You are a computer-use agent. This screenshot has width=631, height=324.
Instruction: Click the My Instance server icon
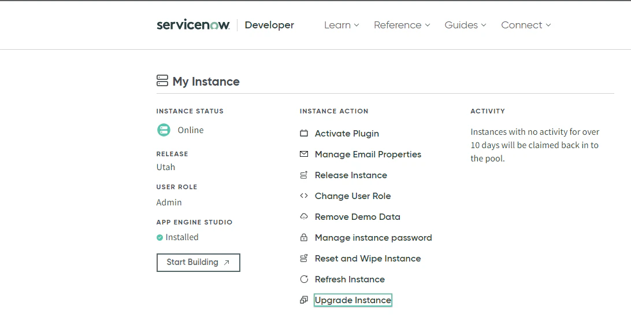pyautogui.click(x=162, y=80)
